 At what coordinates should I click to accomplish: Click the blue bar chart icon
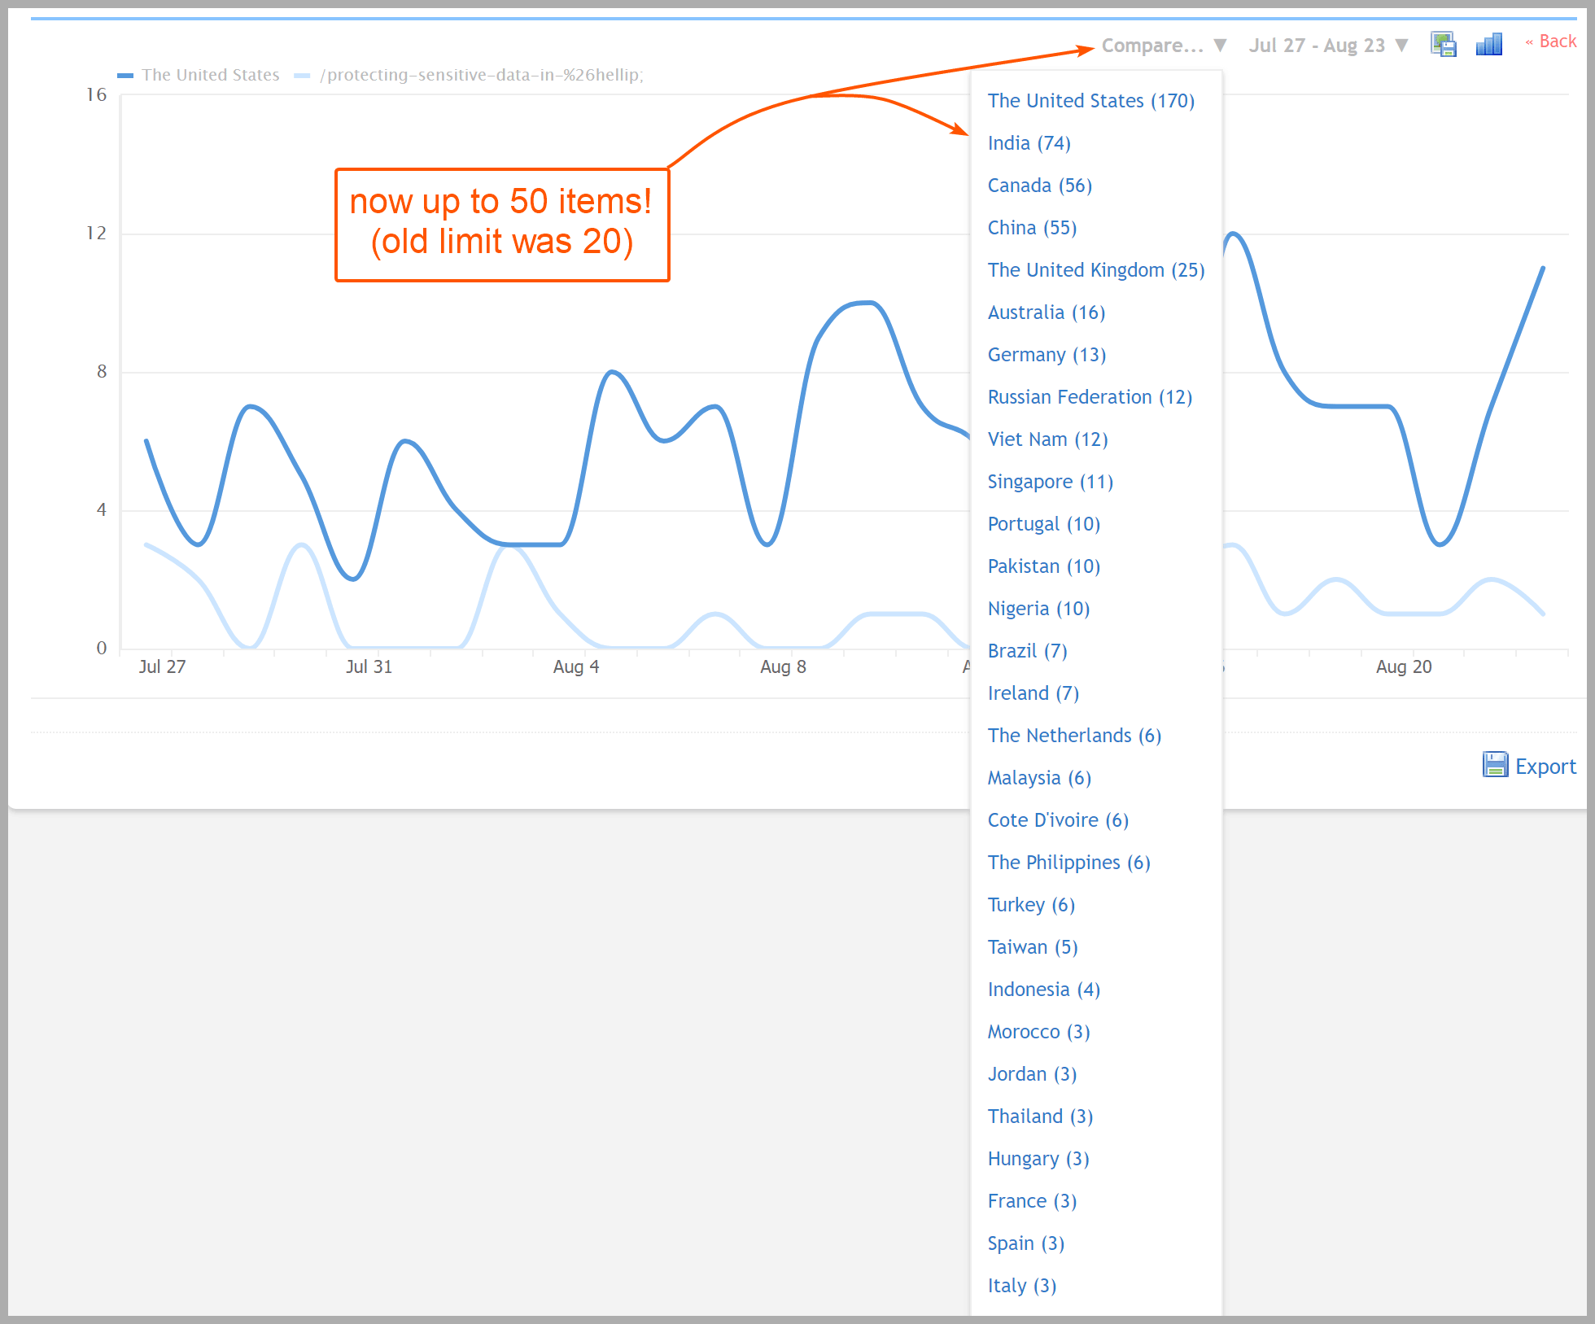(x=1488, y=44)
